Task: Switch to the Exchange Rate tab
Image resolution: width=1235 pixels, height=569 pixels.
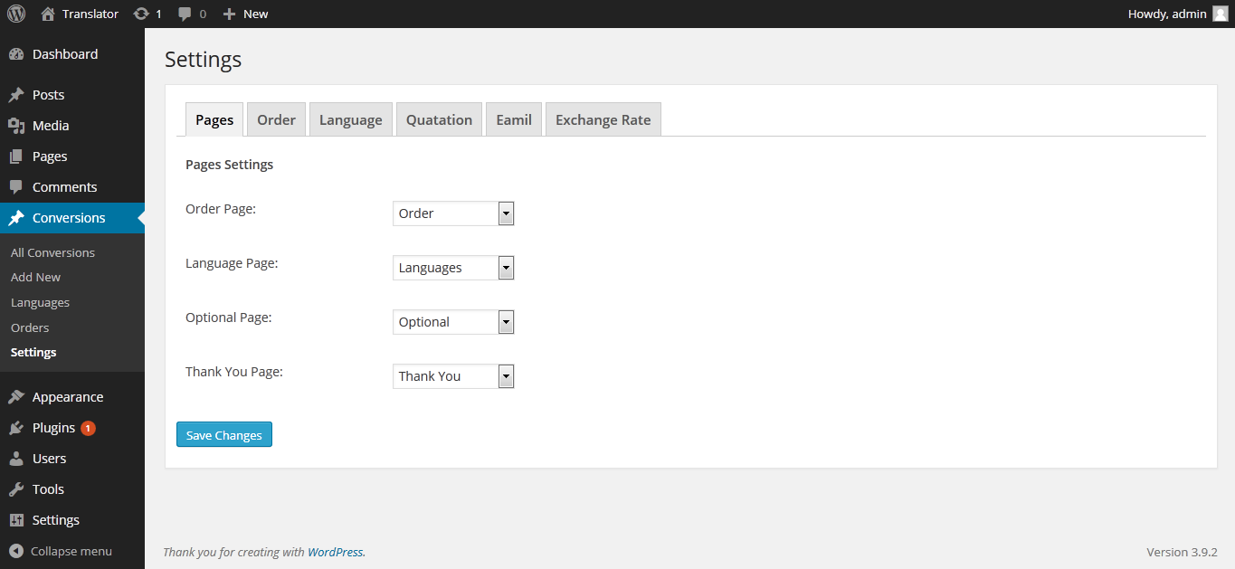Action: (x=603, y=119)
